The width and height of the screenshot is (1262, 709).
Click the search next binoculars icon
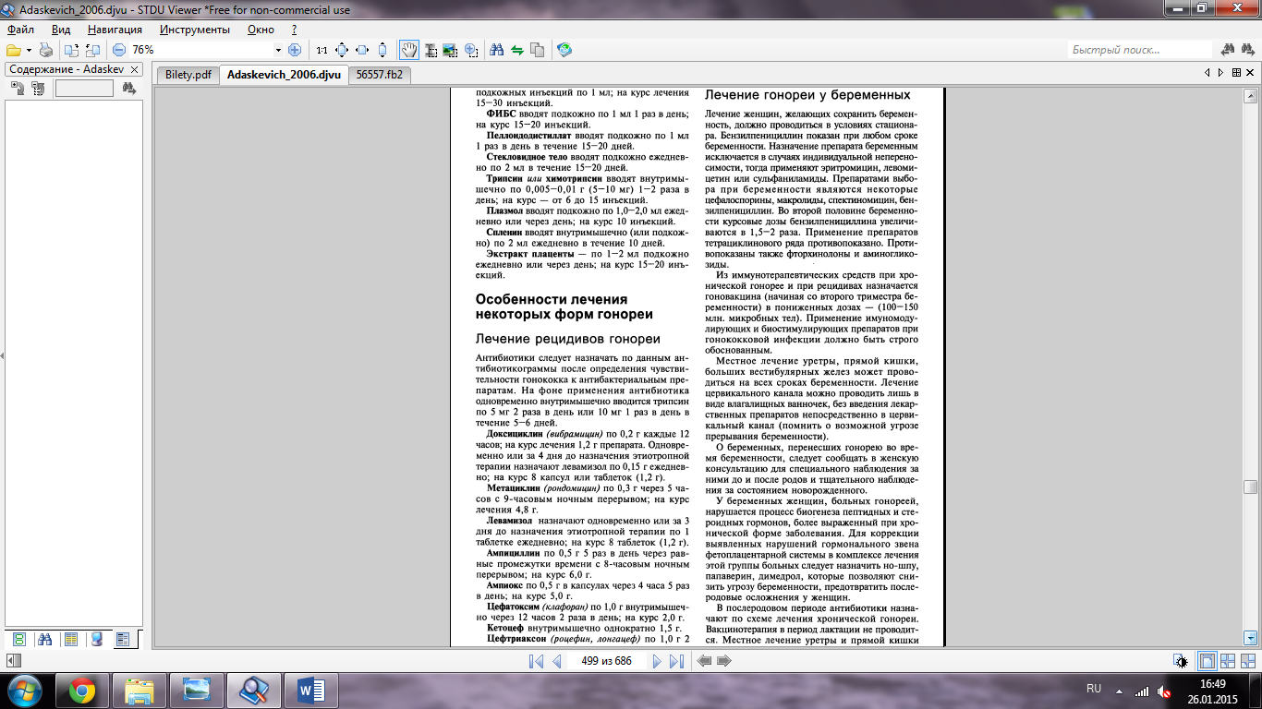coord(1249,50)
